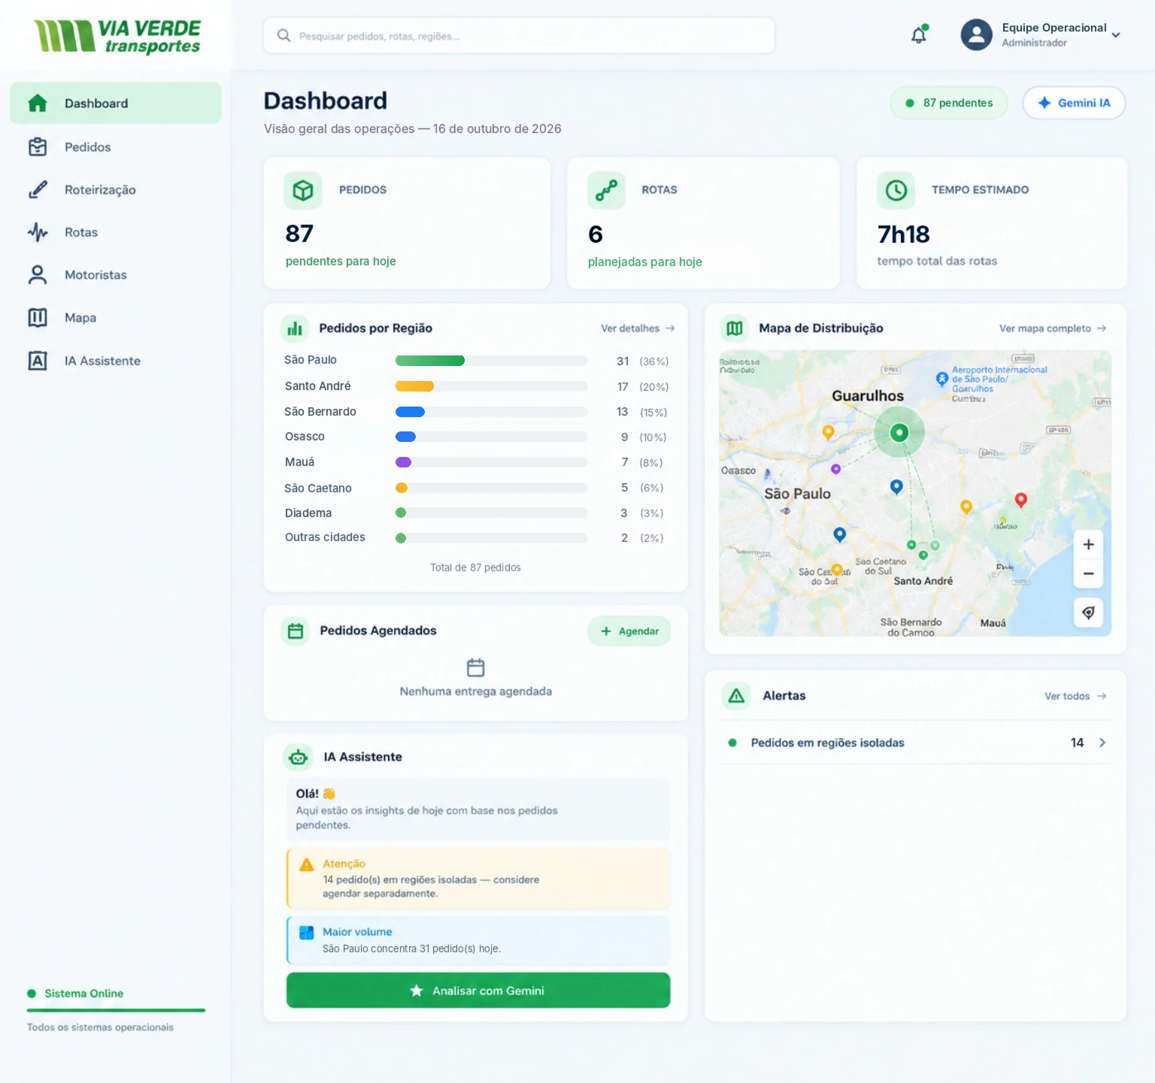Focus the Pesquisar pedidos search field

coord(519,35)
